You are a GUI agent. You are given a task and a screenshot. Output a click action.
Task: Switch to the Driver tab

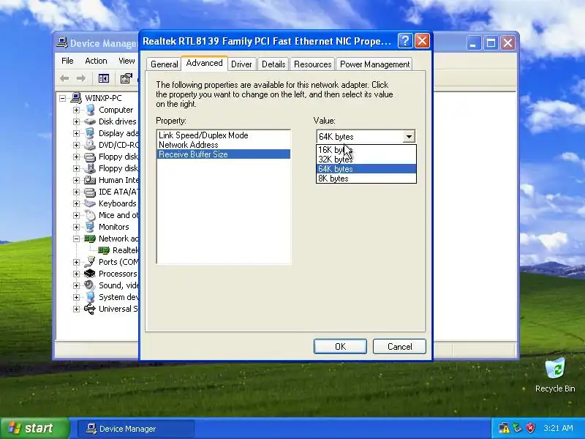241,64
